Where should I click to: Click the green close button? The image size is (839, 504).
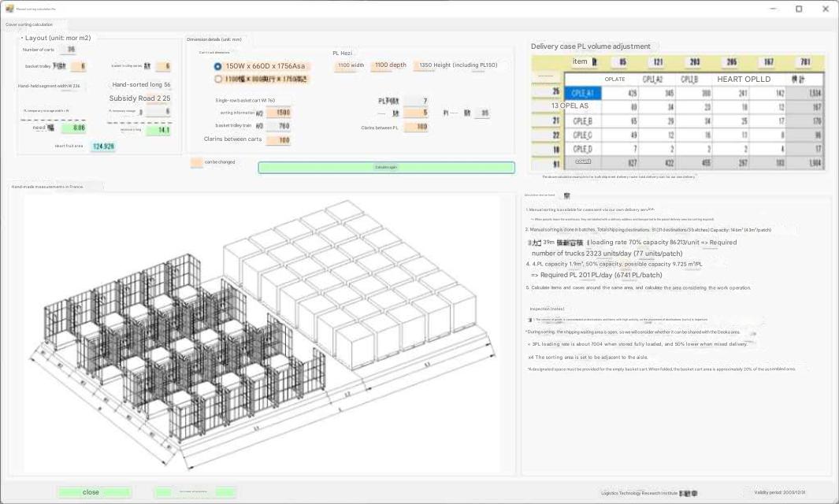93,492
